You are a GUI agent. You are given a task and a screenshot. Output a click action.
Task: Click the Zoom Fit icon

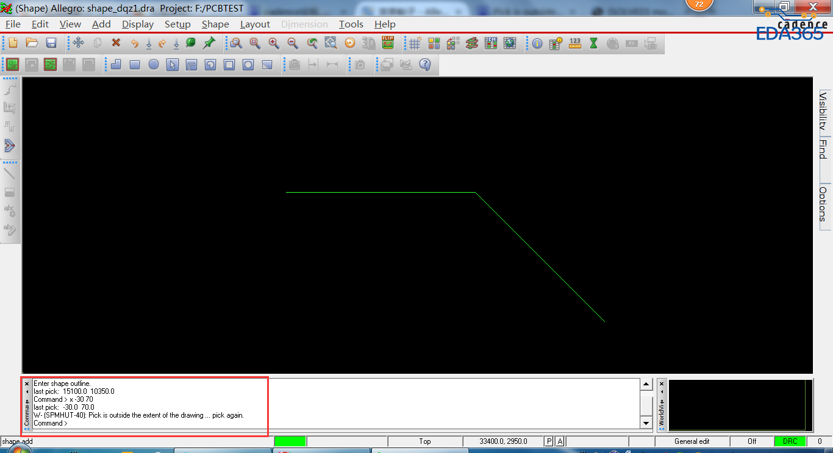click(x=255, y=43)
